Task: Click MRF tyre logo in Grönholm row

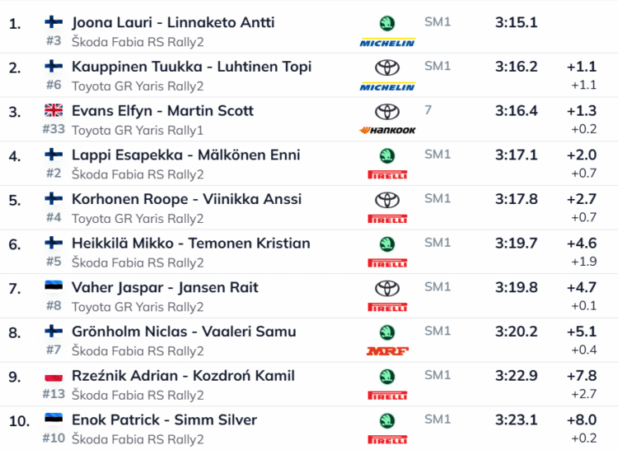Action: click(387, 351)
